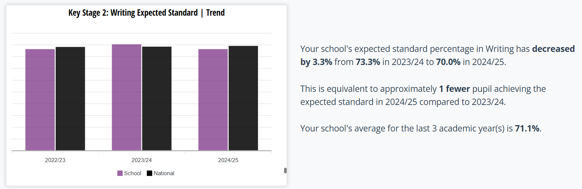Select the 2024/25 National bar
582x189 pixels.
coord(243,98)
